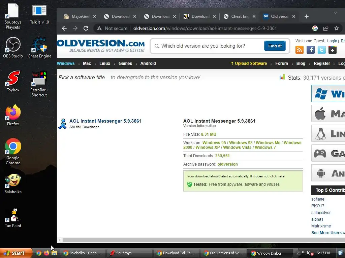Open contributor sofiane's profile
The height and width of the screenshot is (258, 345).
(318, 199)
